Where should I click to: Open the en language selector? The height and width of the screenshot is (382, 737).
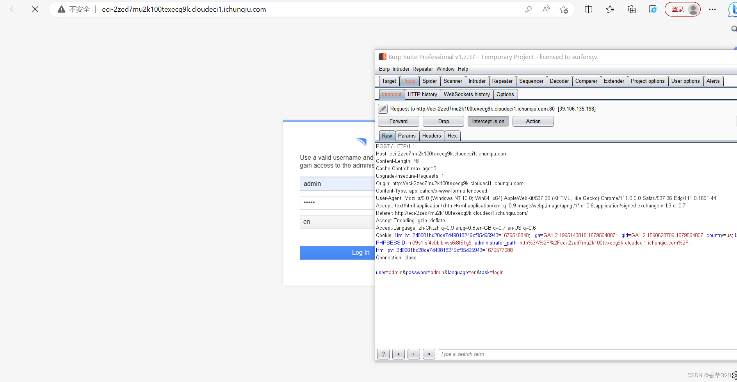337,222
